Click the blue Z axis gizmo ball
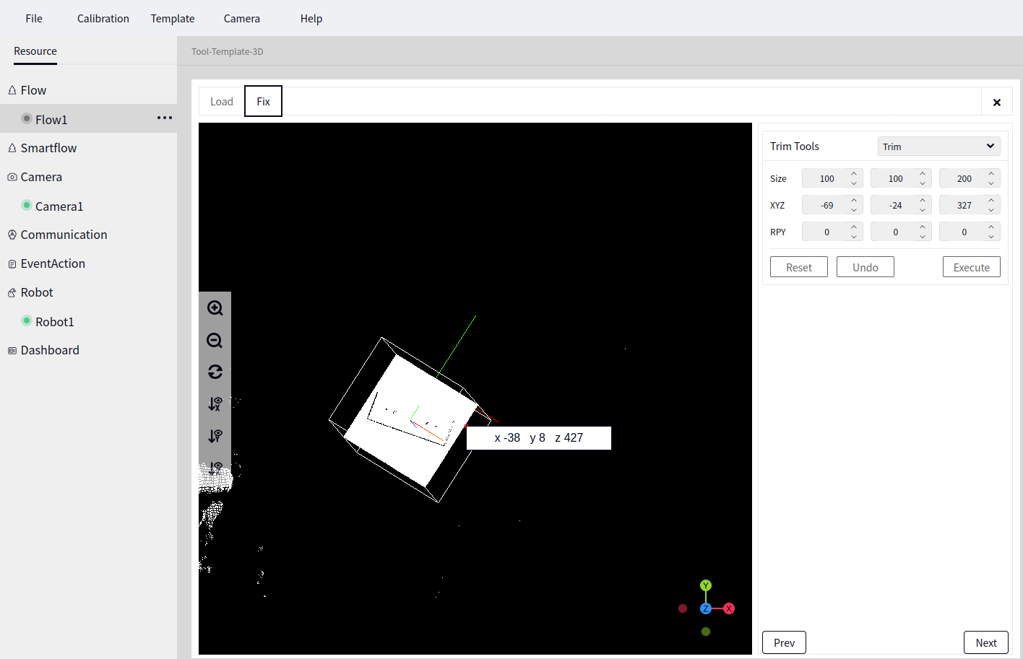Screen dimensions: 1023x659 (706, 608)
